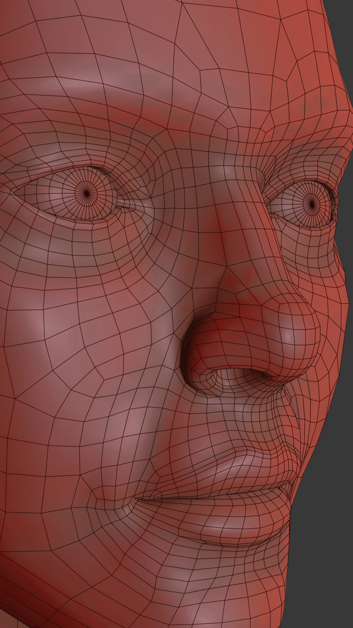
Task: Click the cheek highlight below the left eye
Action: (39, 321)
